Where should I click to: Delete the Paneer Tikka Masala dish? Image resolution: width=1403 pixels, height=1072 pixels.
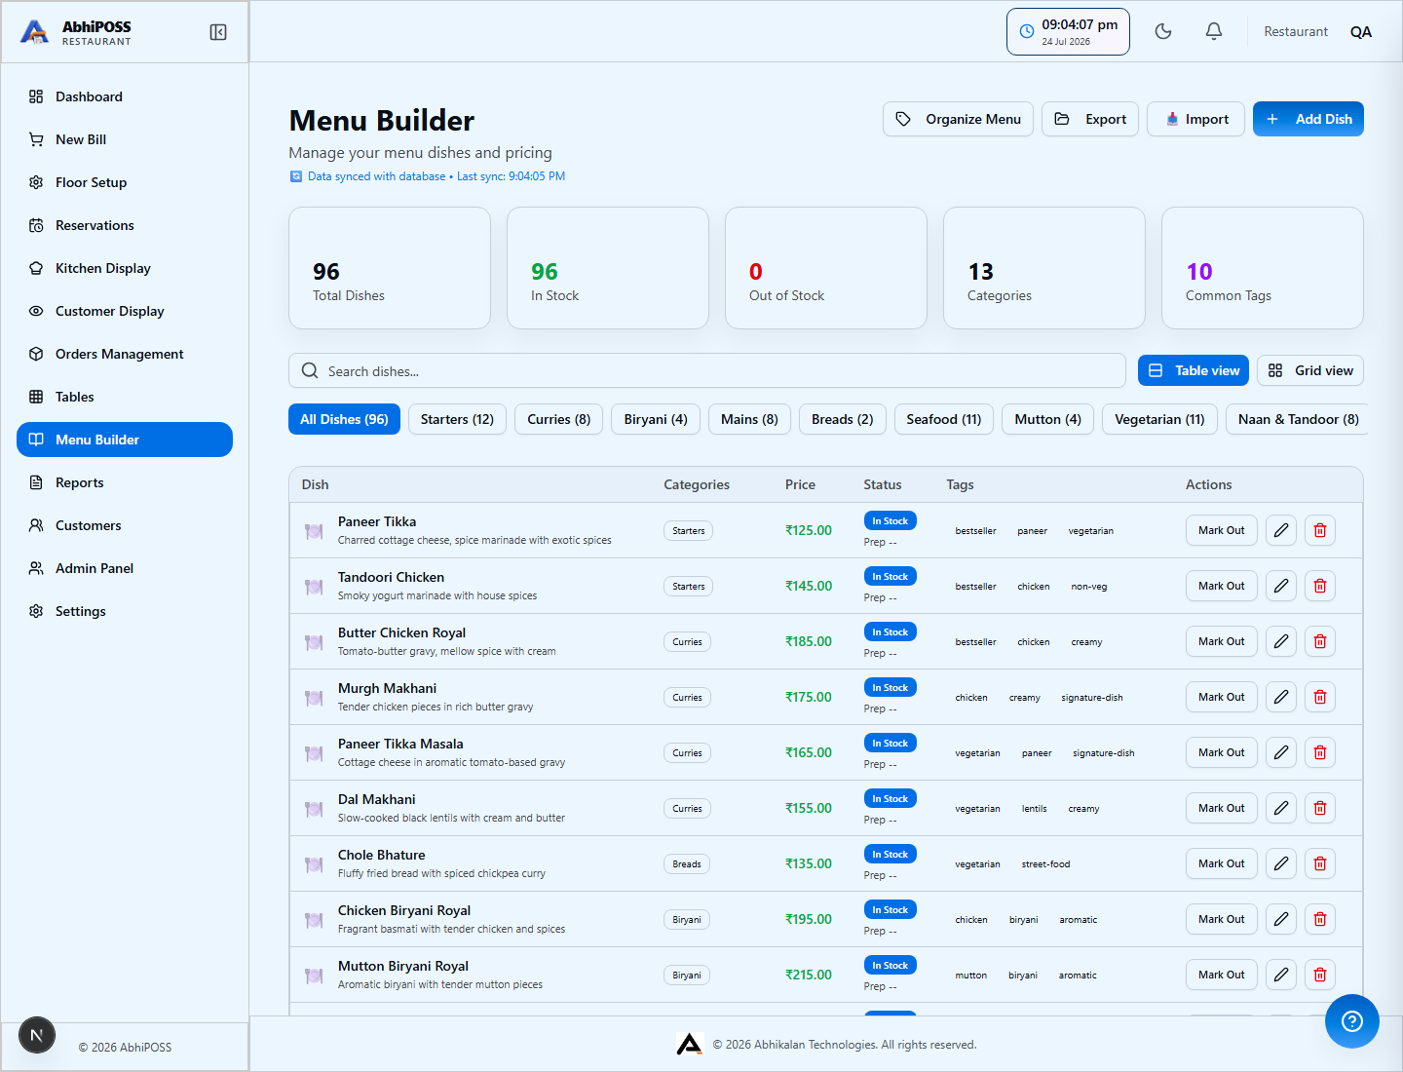(x=1320, y=752)
